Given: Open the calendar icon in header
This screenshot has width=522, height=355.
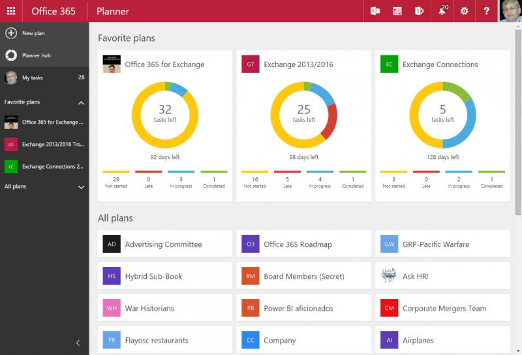Looking at the screenshot, I should tap(397, 11).
